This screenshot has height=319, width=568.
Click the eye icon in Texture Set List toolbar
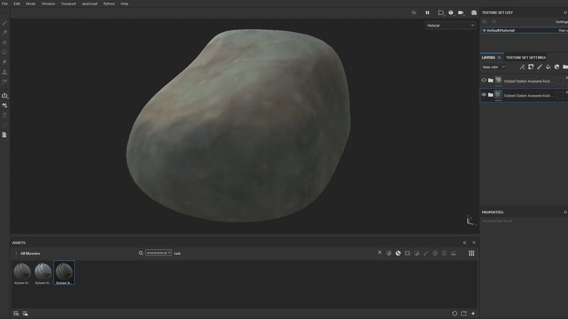pyautogui.click(x=494, y=21)
